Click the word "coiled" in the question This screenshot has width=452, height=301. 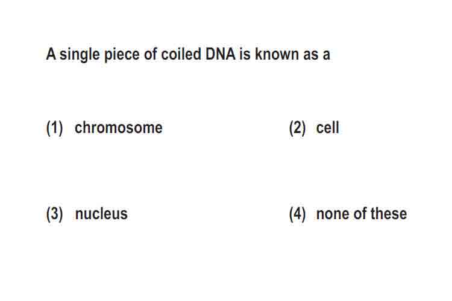click(181, 54)
